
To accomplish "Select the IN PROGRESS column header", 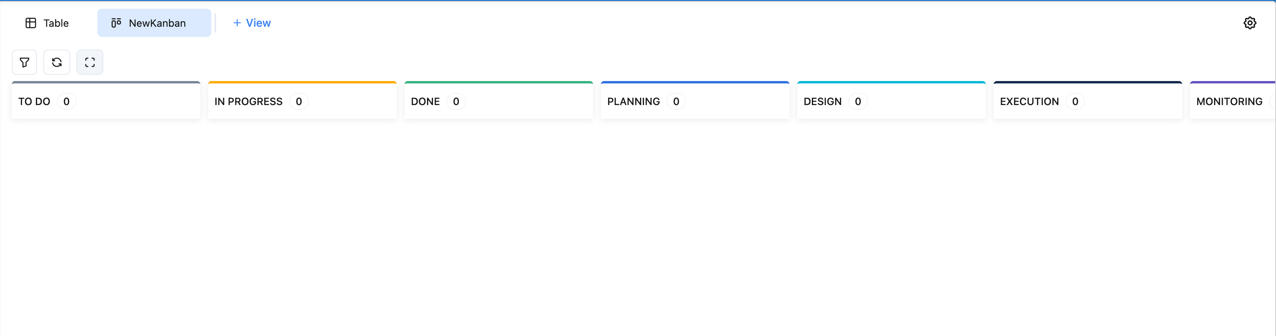I will tap(248, 101).
